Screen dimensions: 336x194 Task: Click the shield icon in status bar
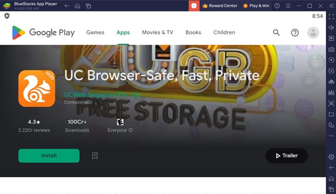(x=7, y=16)
